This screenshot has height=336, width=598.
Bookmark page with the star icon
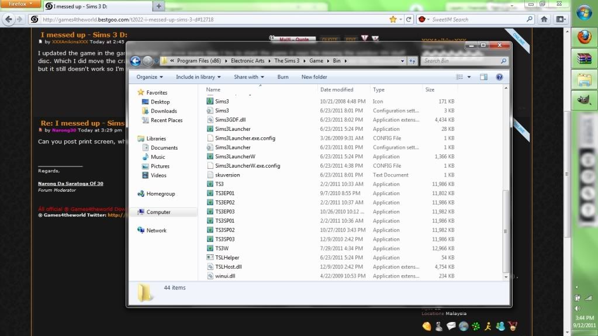click(x=393, y=19)
